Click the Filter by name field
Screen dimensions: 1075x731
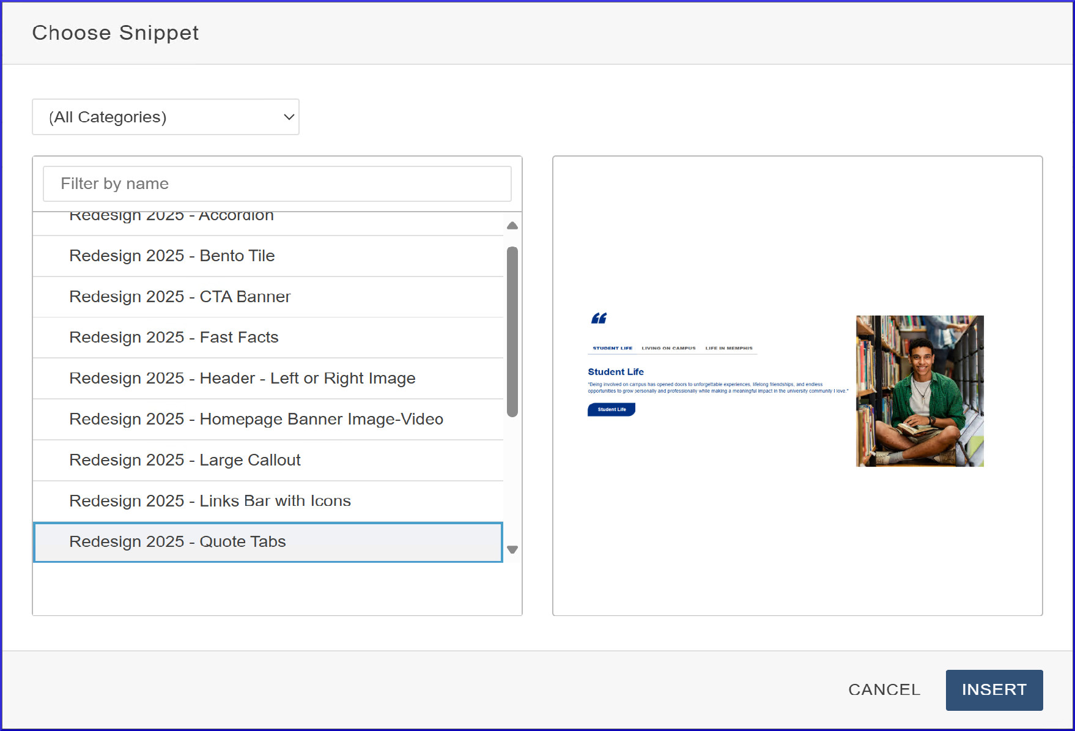point(277,184)
